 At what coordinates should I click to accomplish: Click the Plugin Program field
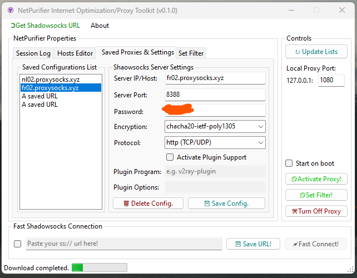click(215, 171)
